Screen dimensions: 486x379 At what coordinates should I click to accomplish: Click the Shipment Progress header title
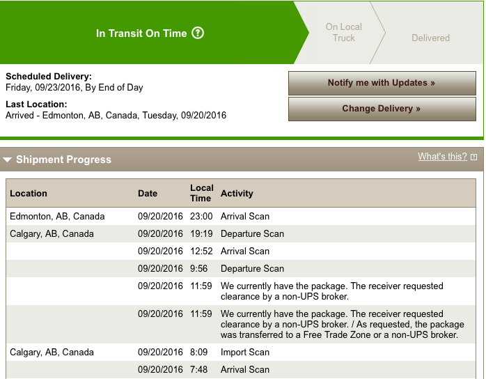coord(63,160)
